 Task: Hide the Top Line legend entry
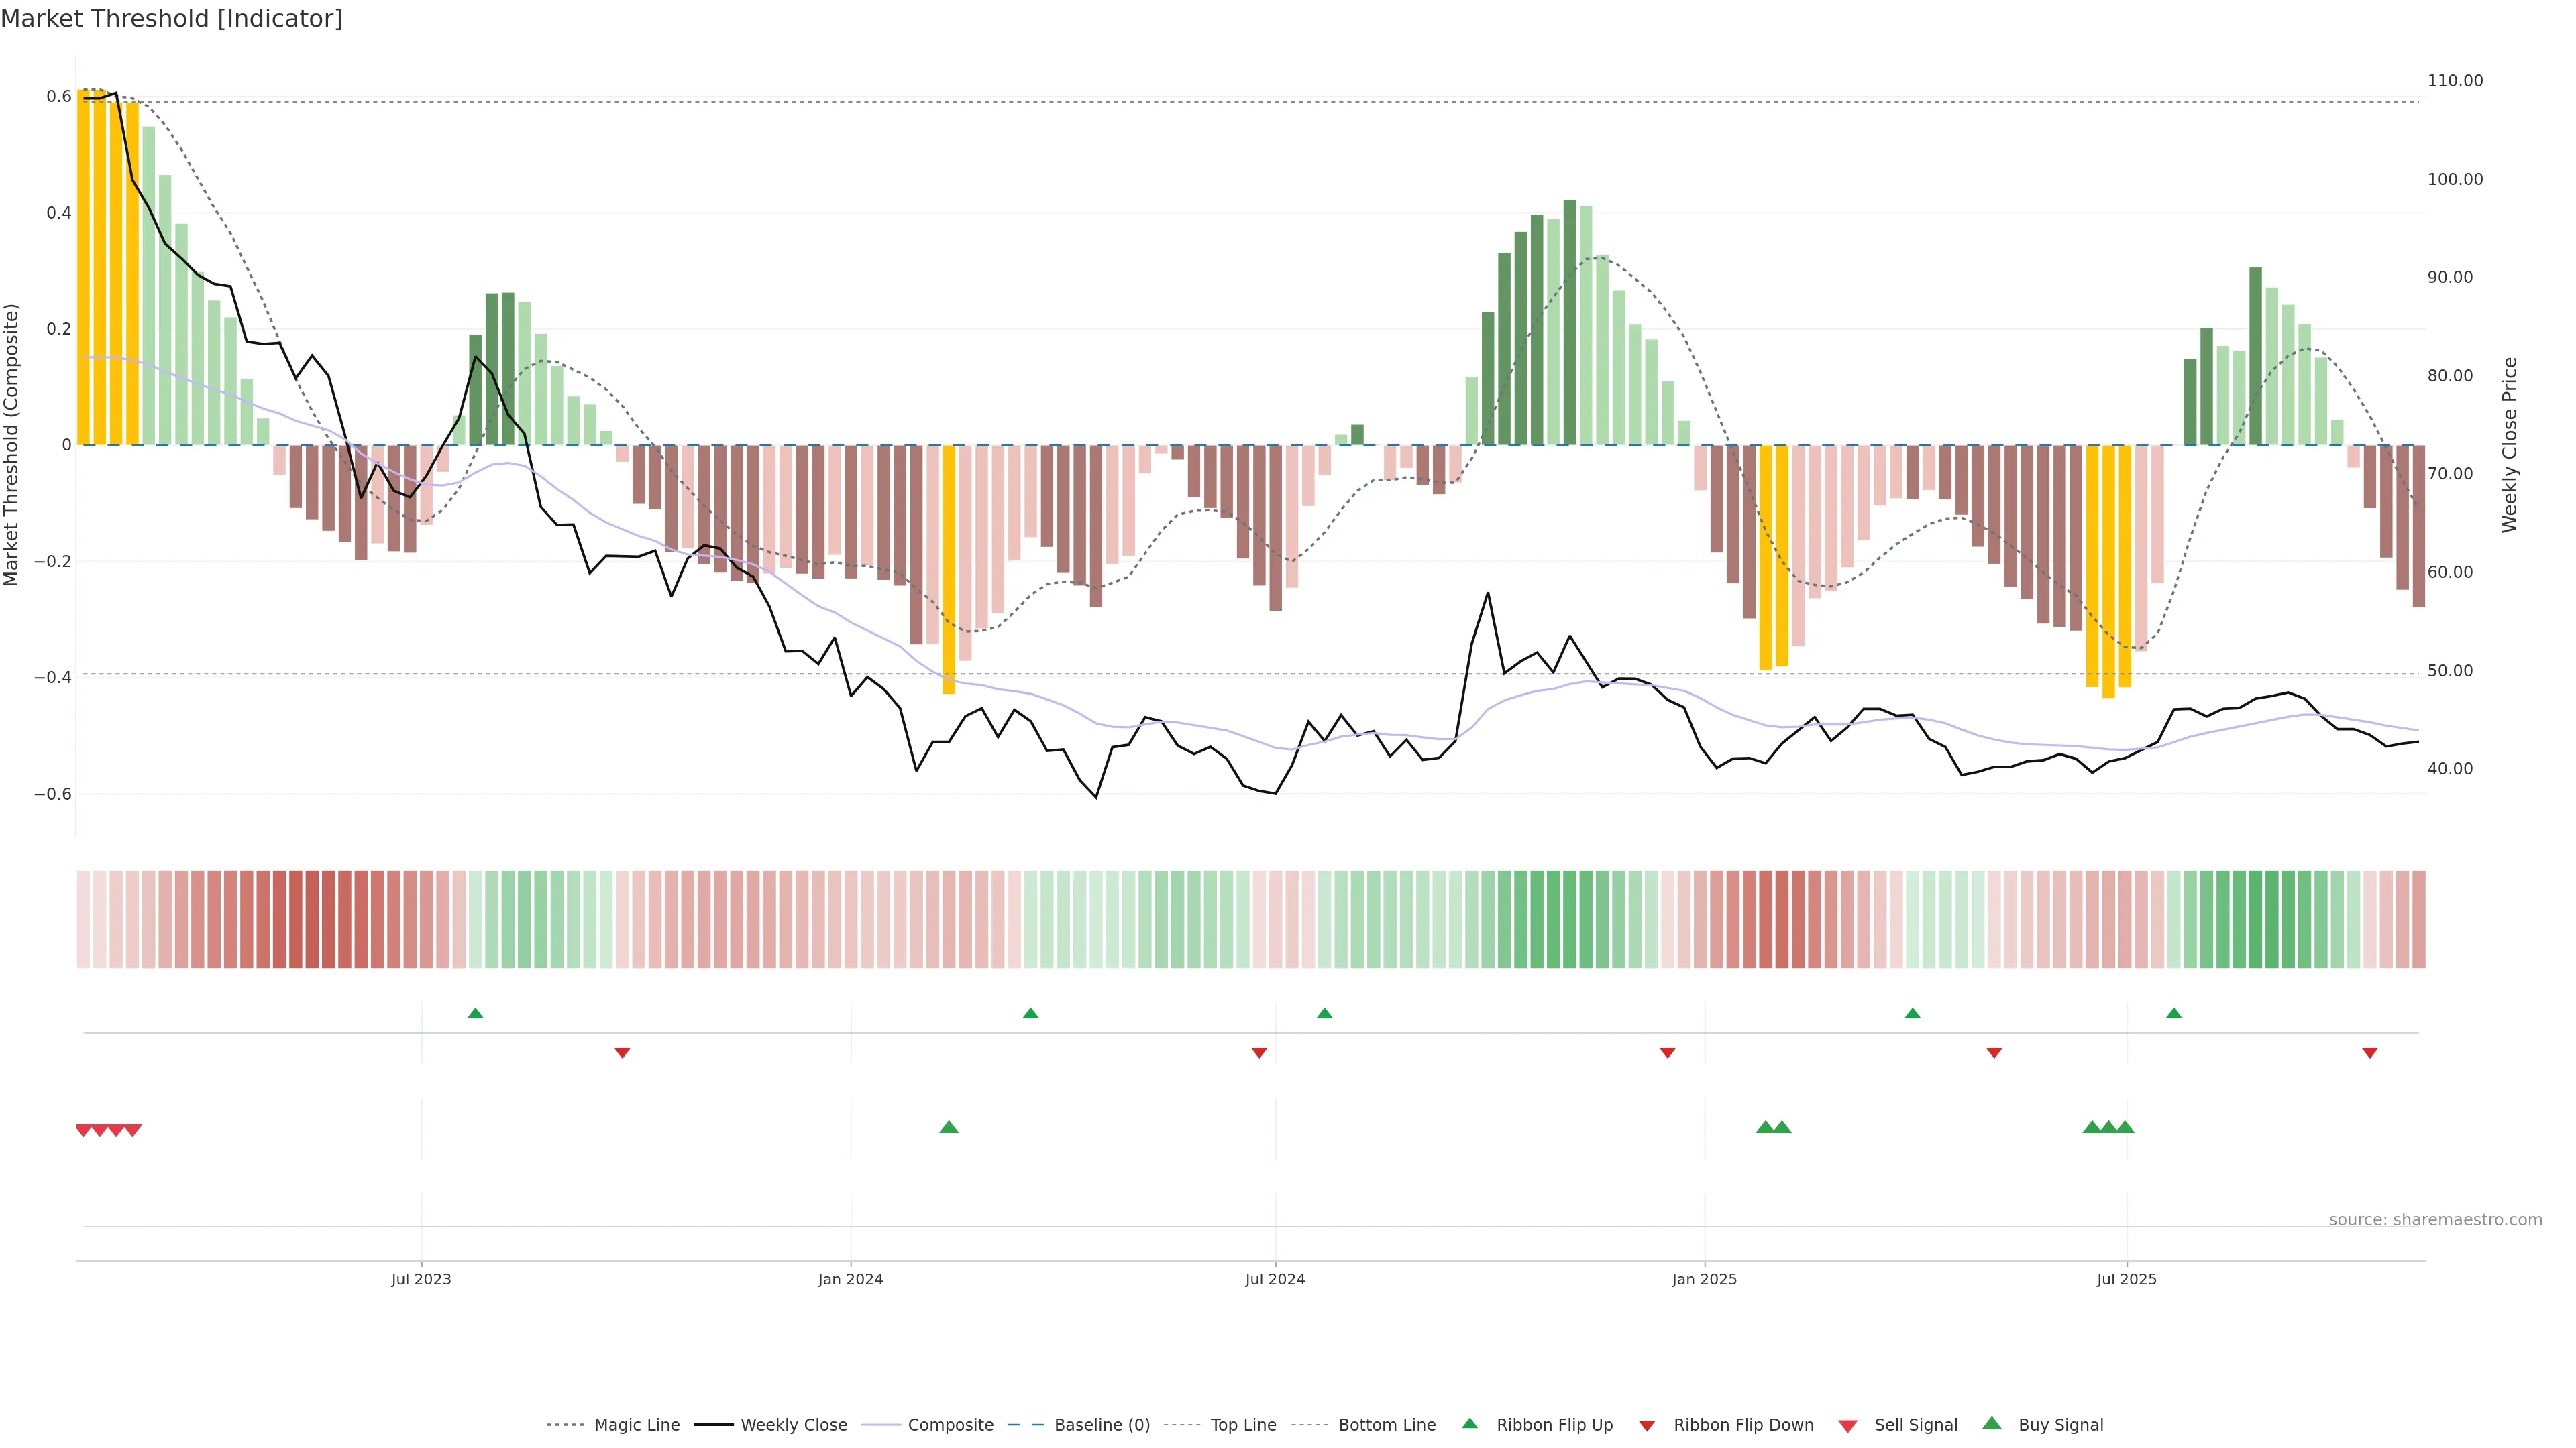tap(1243, 1425)
